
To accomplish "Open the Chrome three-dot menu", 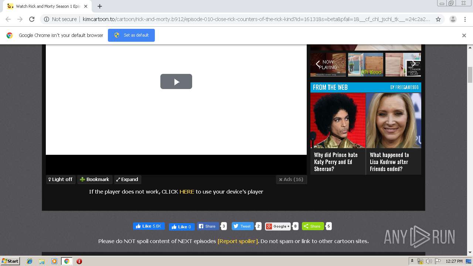I will click(465, 19).
